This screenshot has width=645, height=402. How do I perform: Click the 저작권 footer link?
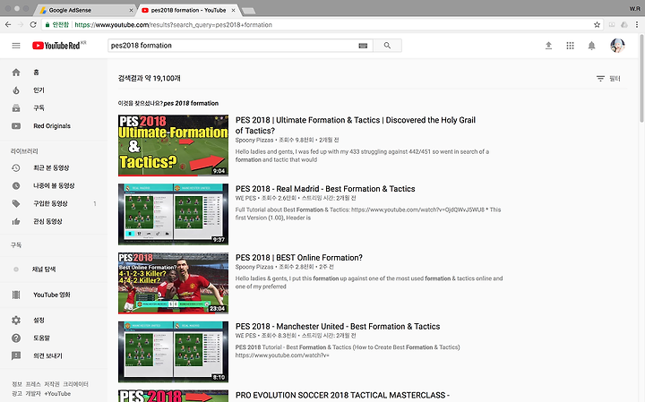(x=51, y=384)
